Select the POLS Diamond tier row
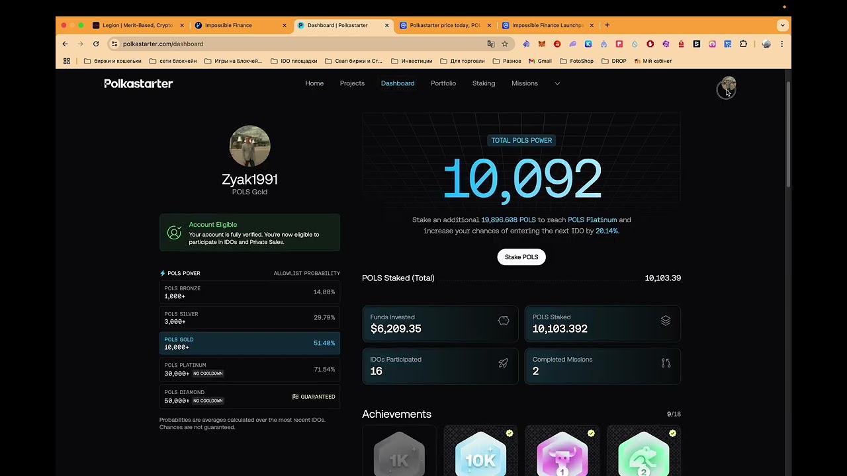847x476 pixels. click(249, 397)
